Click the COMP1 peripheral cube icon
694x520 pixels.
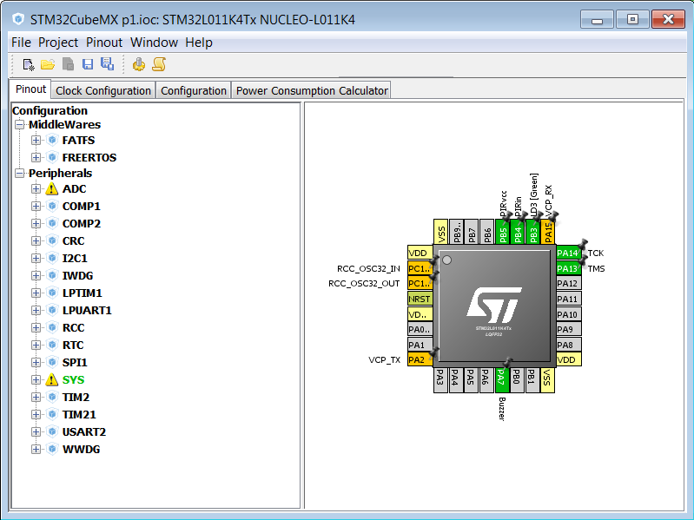(x=52, y=206)
